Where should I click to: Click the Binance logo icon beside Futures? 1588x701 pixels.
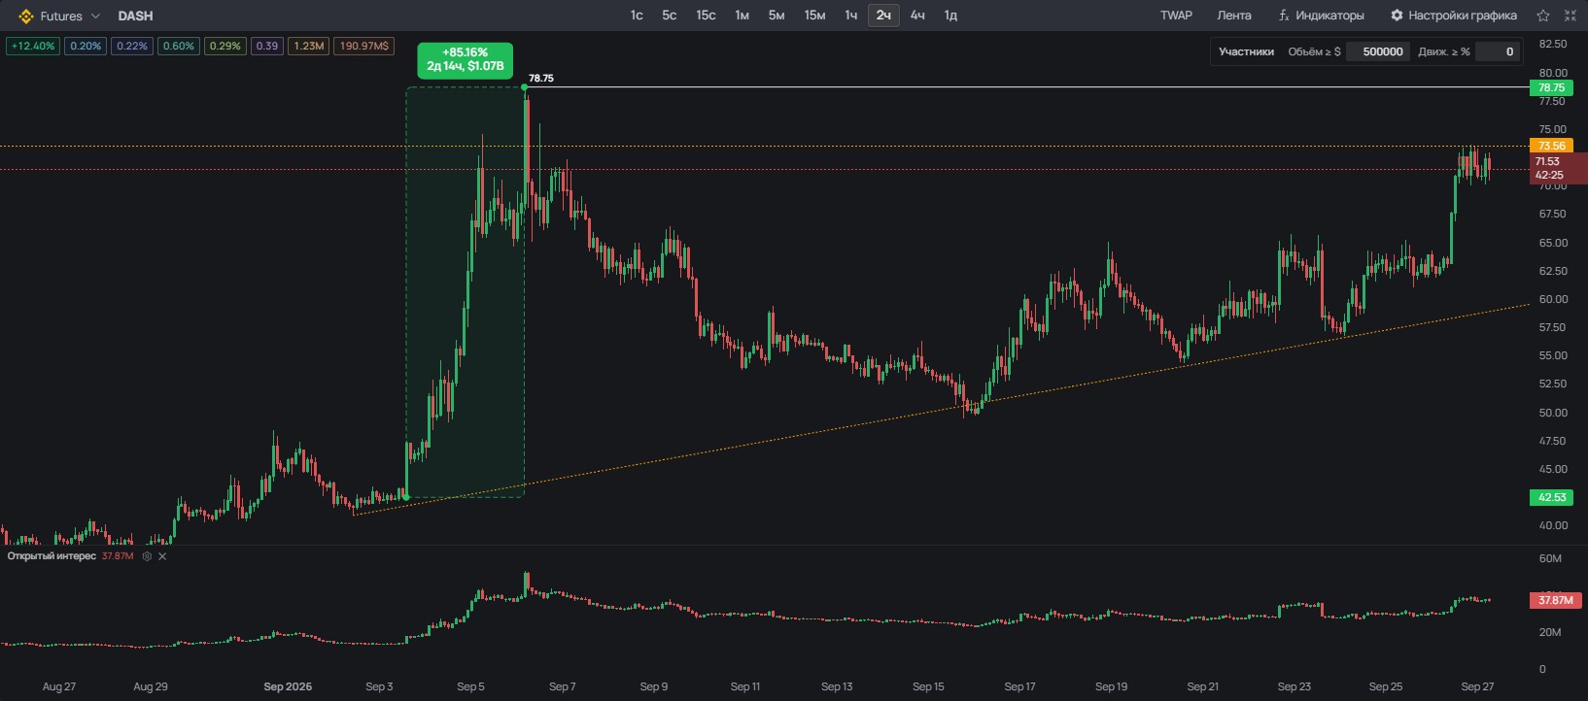(x=26, y=17)
